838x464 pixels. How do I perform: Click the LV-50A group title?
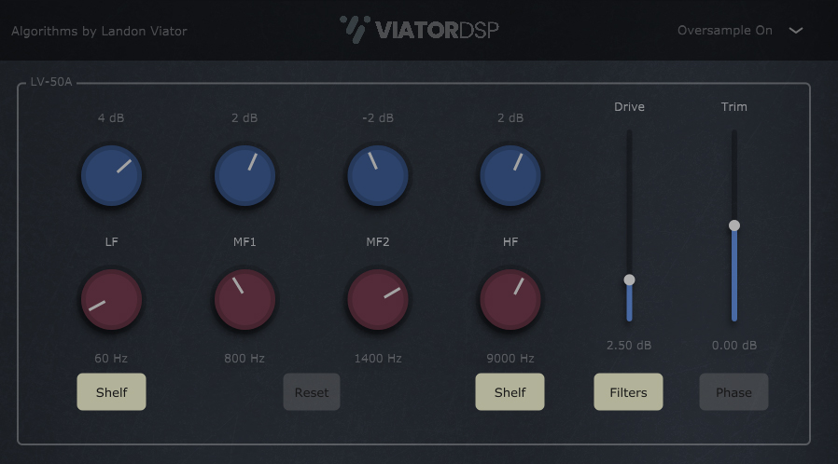(51, 82)
